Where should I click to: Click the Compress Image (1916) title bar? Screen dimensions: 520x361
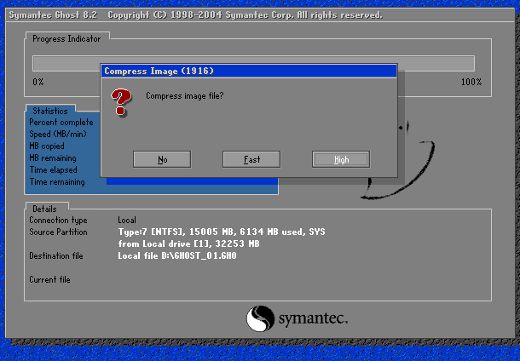pos(249,71)
